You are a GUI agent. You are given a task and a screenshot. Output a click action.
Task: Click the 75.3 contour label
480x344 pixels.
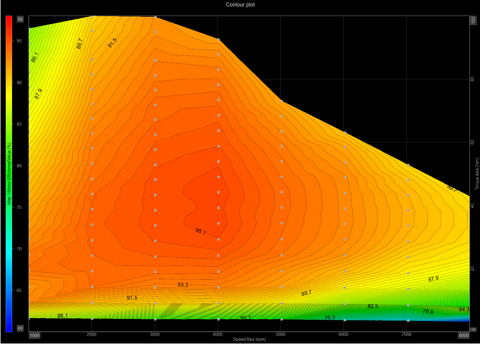pos(330,318)
